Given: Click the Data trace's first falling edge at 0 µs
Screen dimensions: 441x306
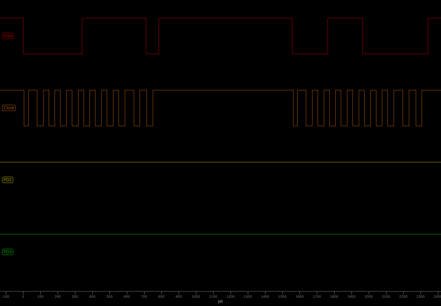Looking at the screenshot, I should pyautogui.click(x=23, y=36).
